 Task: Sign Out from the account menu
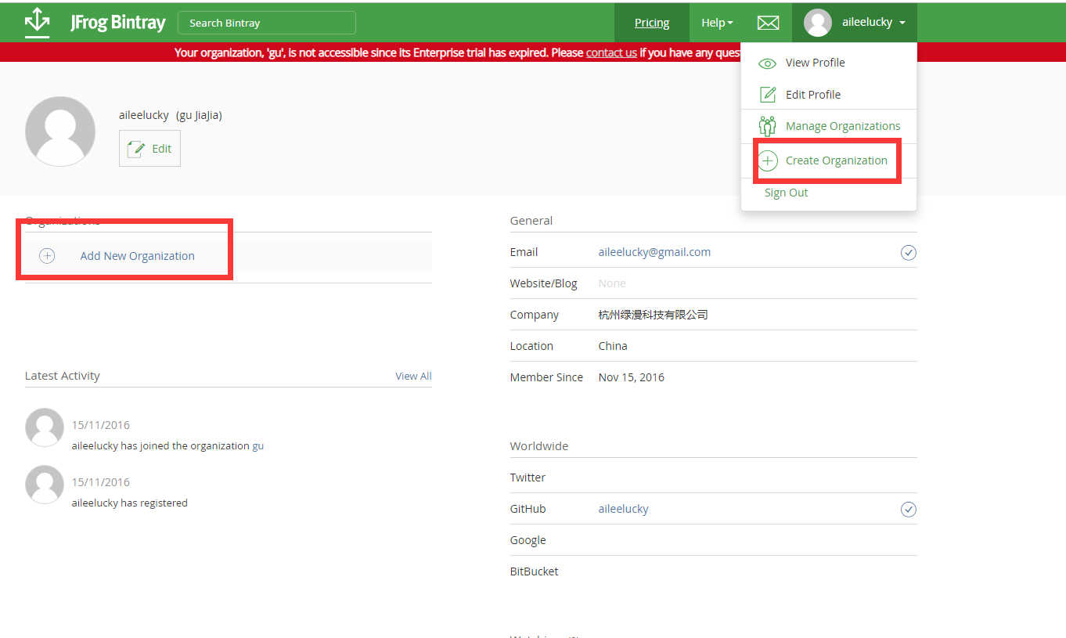coord(786,193)
